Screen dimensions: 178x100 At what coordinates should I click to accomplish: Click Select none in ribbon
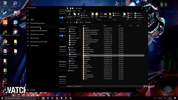(x=138, y=16)
